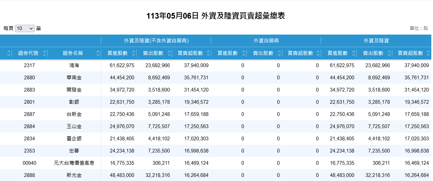This screenshot has width=433, height=181.
Task: Select stock name 新光金
Action: tap(74, 175)
